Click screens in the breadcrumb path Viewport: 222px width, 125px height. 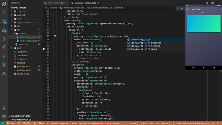tap(53, 8)
